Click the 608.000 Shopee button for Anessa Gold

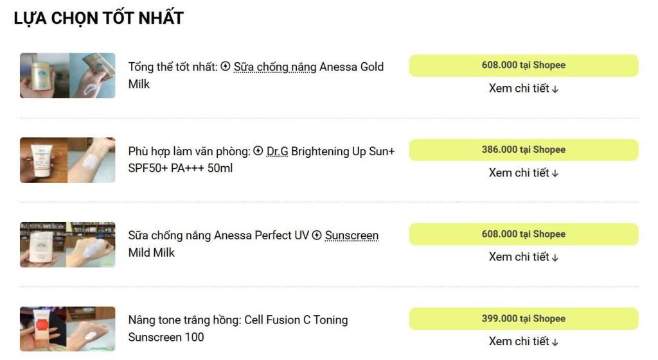point(524,65)
